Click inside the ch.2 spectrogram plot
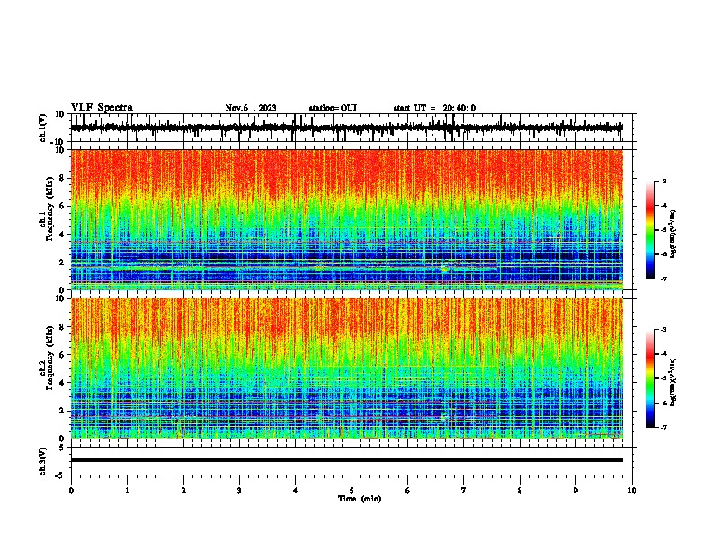The image size is (712, 550). [x=347, y=368]
